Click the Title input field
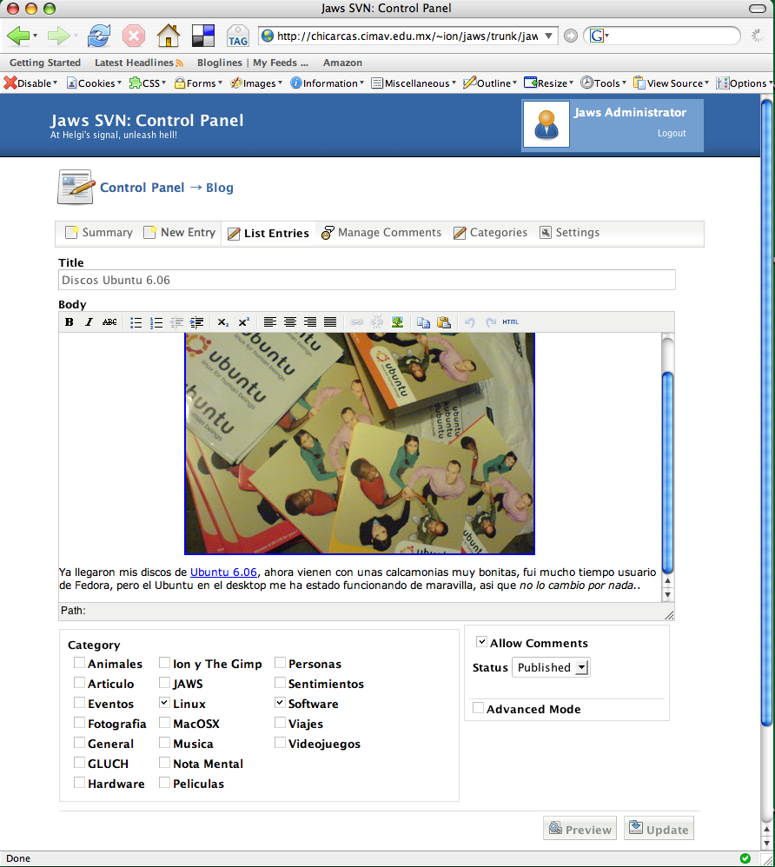 [367, 280]
